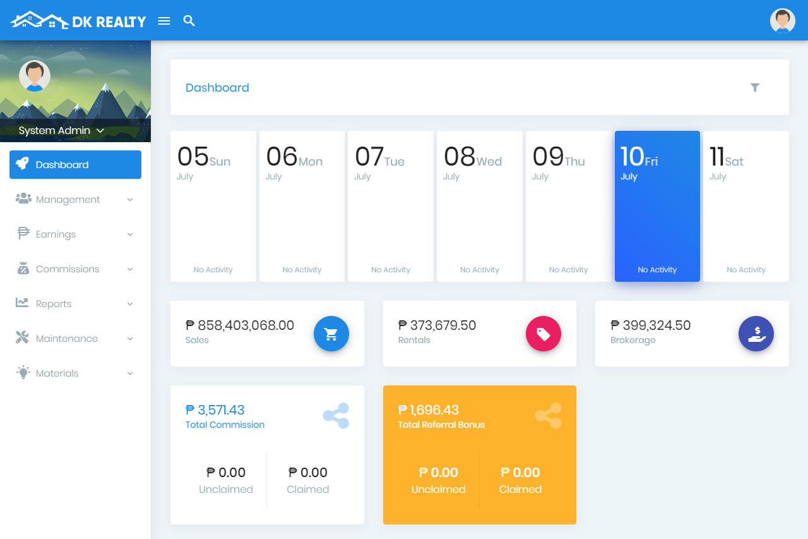Toggle the hamburger menu icon
This screenshot has width=808, height=539.
164,21
